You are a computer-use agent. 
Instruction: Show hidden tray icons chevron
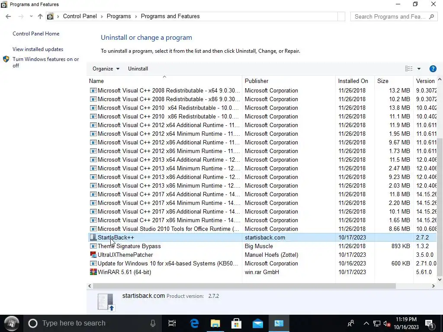tap(366, 323)
